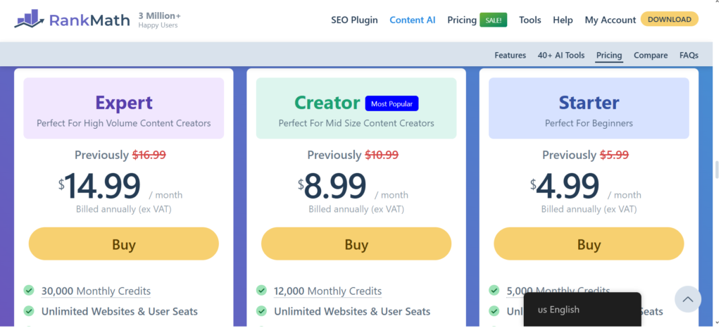Click the scroll-to-top arrow button
Image resolution: width=721 pixels, height=328 pixels.
click(x=688, y=300)
